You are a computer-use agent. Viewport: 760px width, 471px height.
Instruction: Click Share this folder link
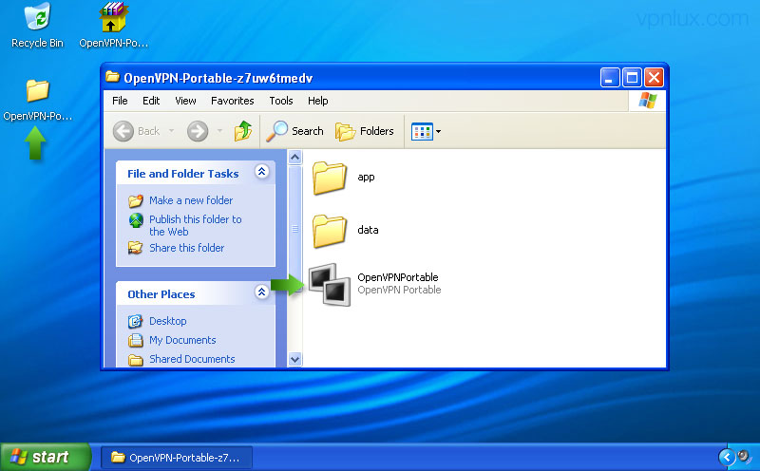pos(186,248)
